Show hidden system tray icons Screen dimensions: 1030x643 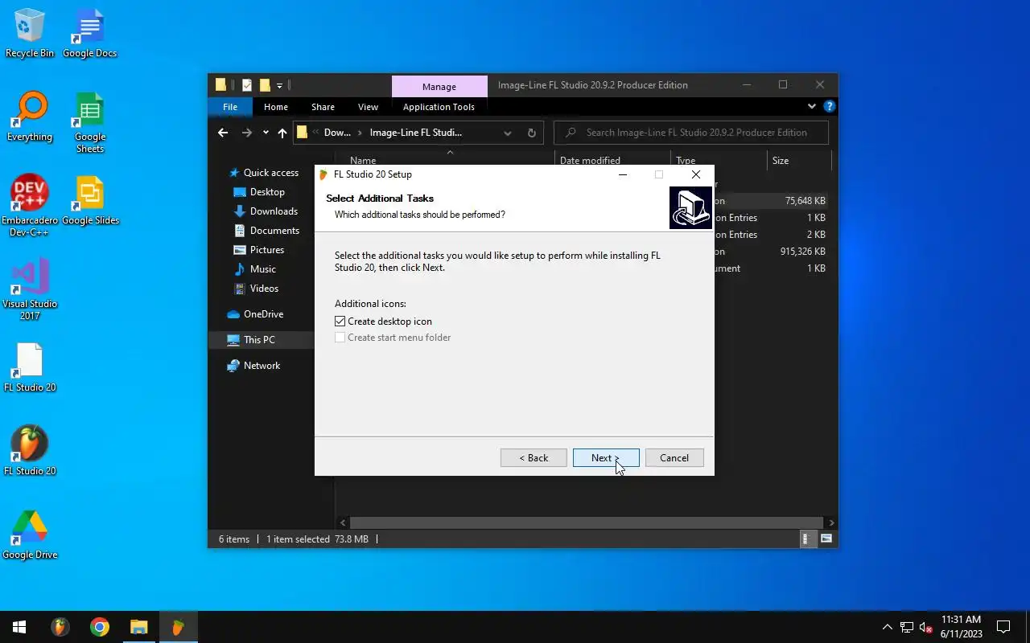pos(887,627)
